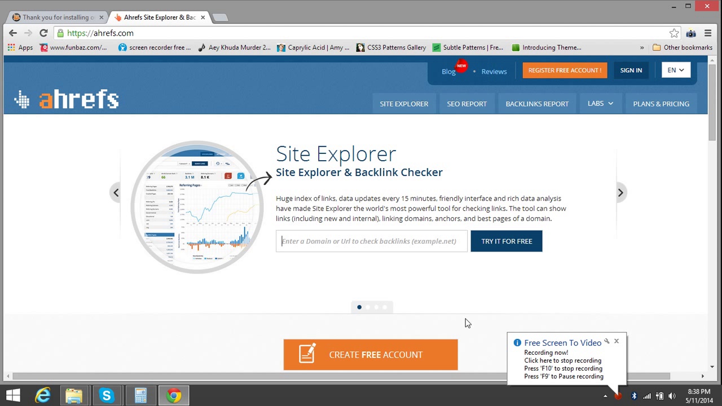Click the camera extension icon in toolbar

point(691,33)
